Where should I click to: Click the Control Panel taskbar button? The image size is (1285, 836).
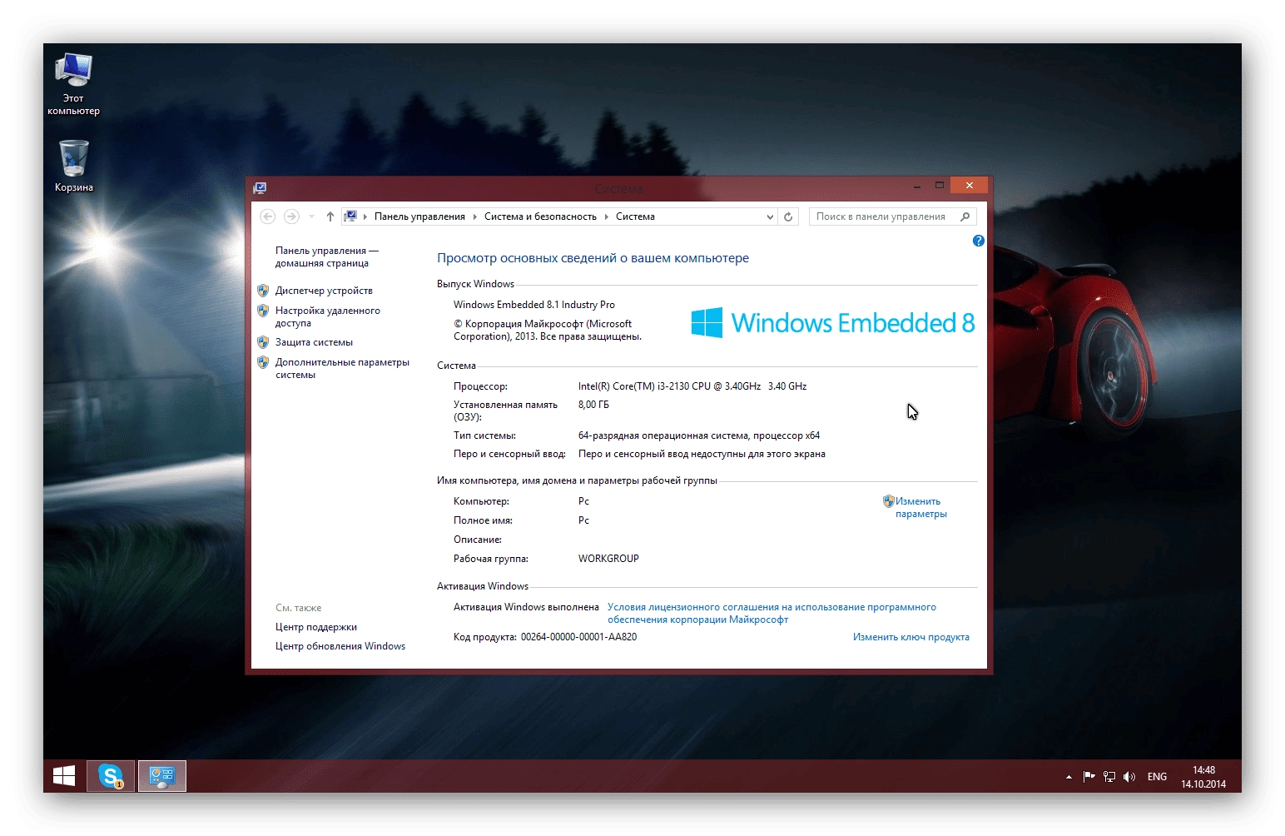tap(161, 776)
